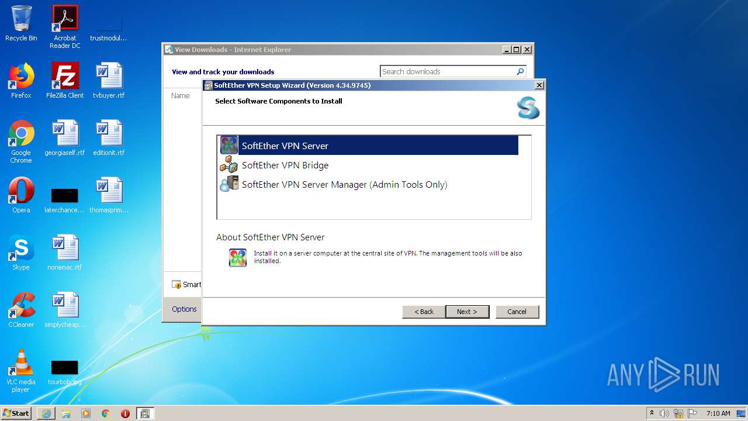Open Windows Media Player from taskbar
This screenshot has width=748, height=421.
[86, 413]
